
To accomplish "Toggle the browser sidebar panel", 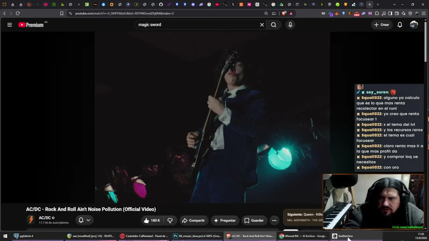I will (x=390, y=13).
